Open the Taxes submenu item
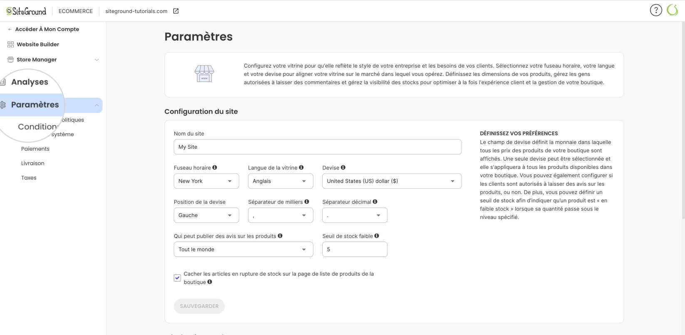 [x=29, y=178]
